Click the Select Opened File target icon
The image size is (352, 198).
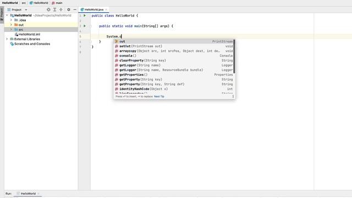pos(48,10)
